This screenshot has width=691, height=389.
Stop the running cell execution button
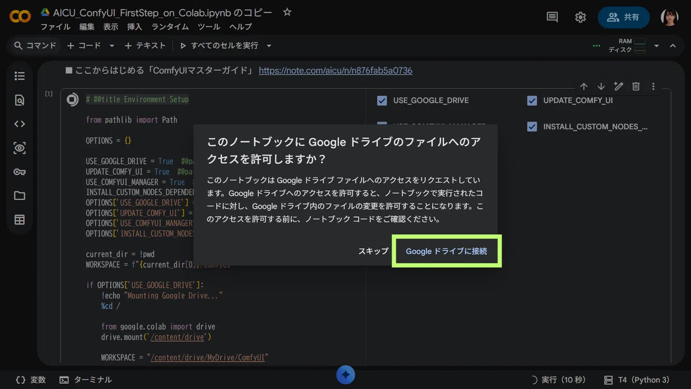pyautogui.click(x=73, y=100)
